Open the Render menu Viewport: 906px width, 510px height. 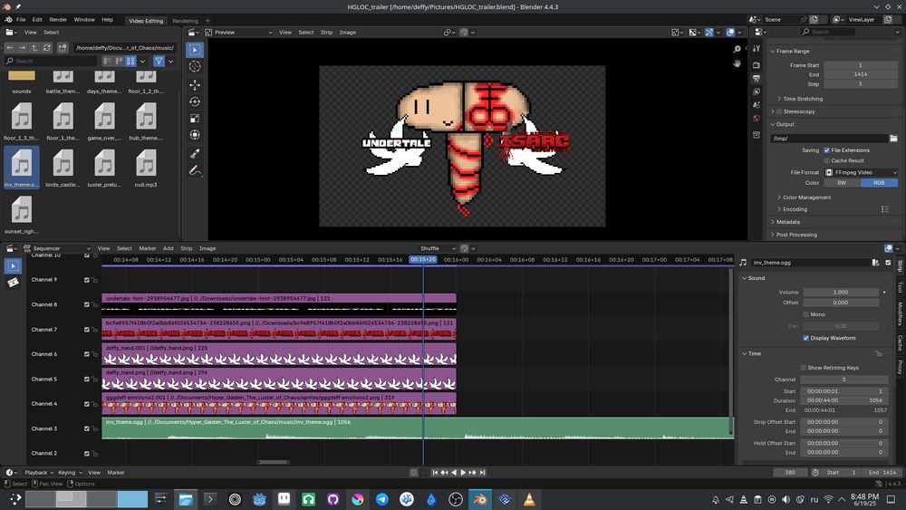click(x=58, y=20)
